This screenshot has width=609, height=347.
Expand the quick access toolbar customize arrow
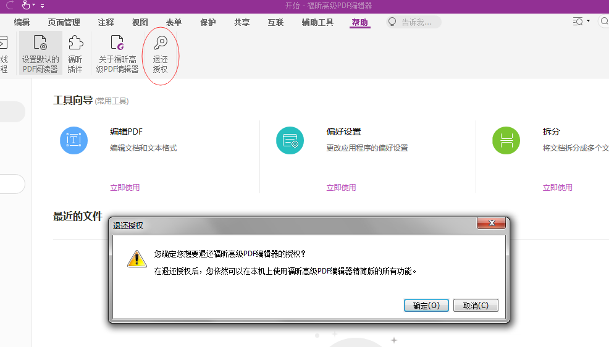pos(42,6)
